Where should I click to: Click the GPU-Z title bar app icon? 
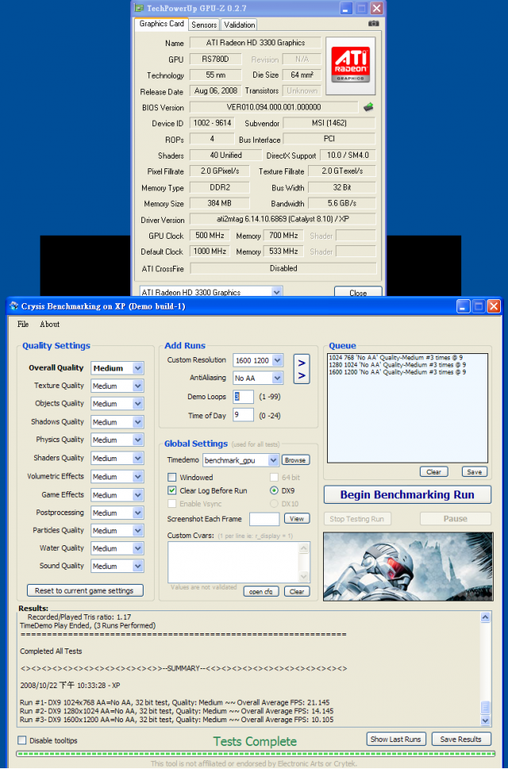(139, 9)
